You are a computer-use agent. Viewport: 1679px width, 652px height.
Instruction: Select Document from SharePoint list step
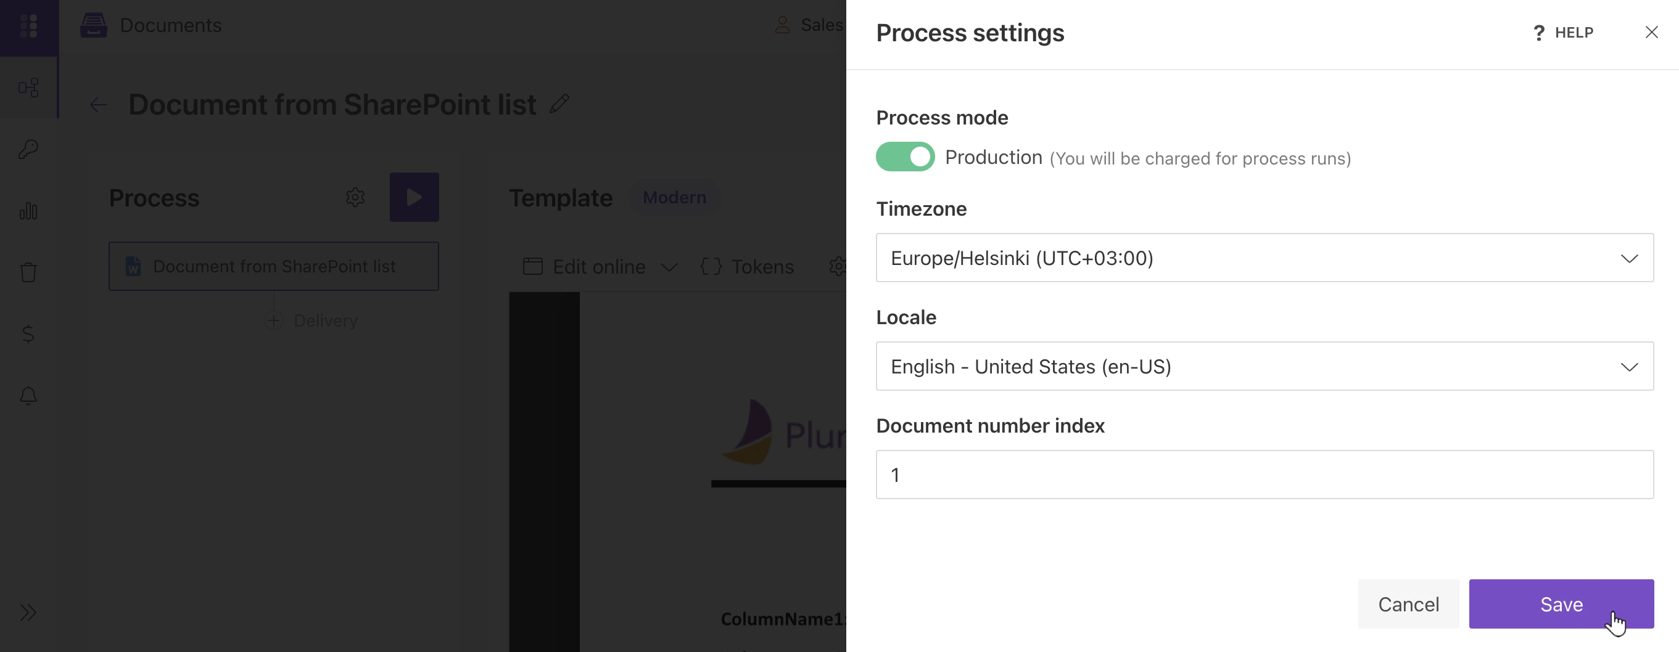tap(274, 266)
